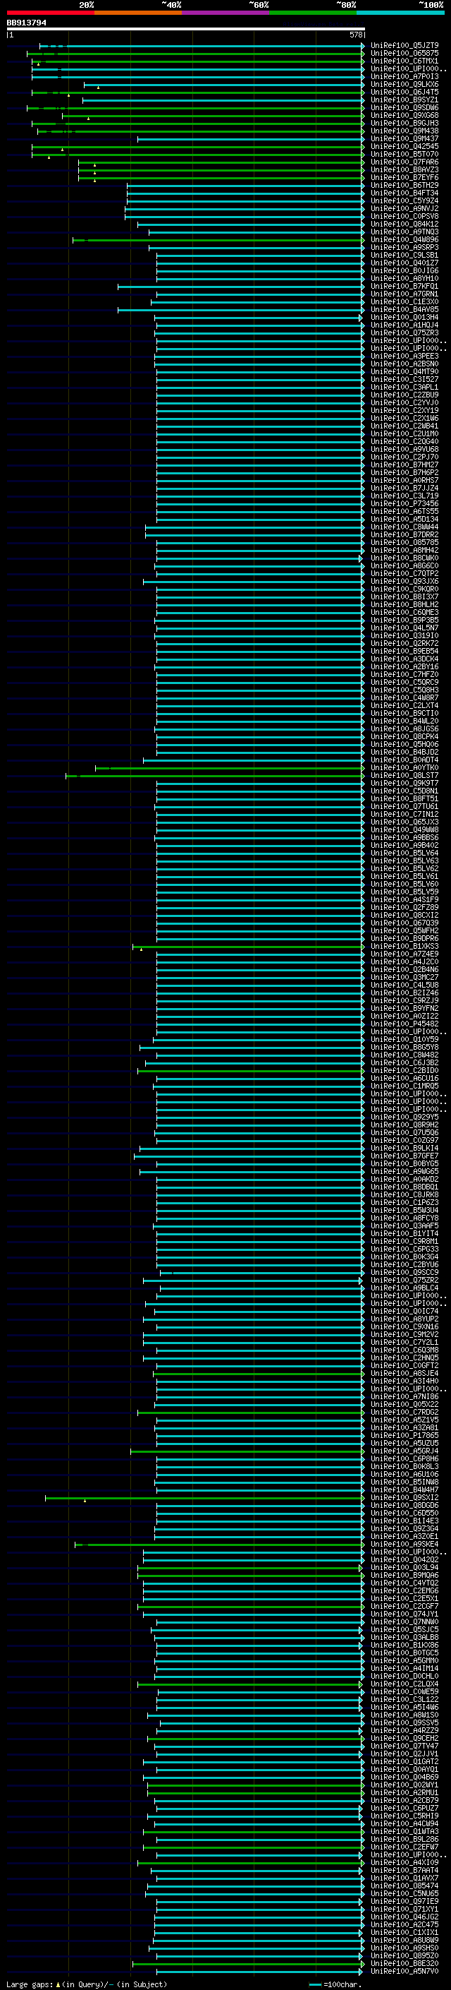Select the UniRef100_Q10Y59 label

tap(404, 1039)
